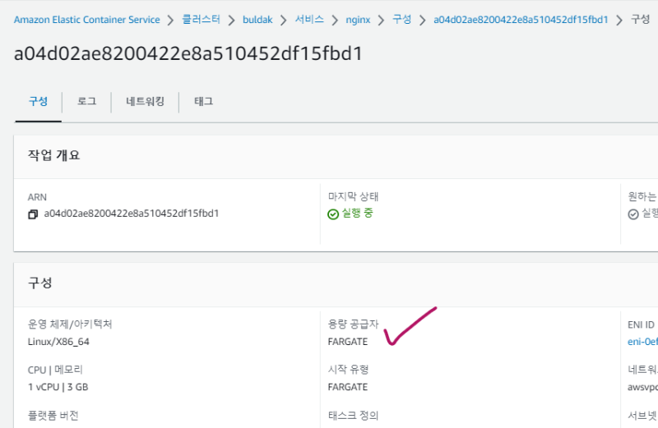Switch to the 태그 tab
This screenshot has height=428, width=658.
tap(203, 101)
